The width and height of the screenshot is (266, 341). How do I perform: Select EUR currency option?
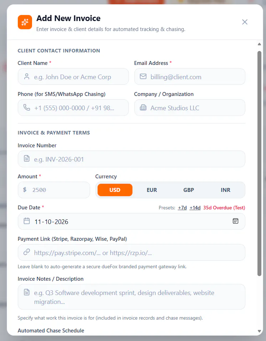point(152,190)
